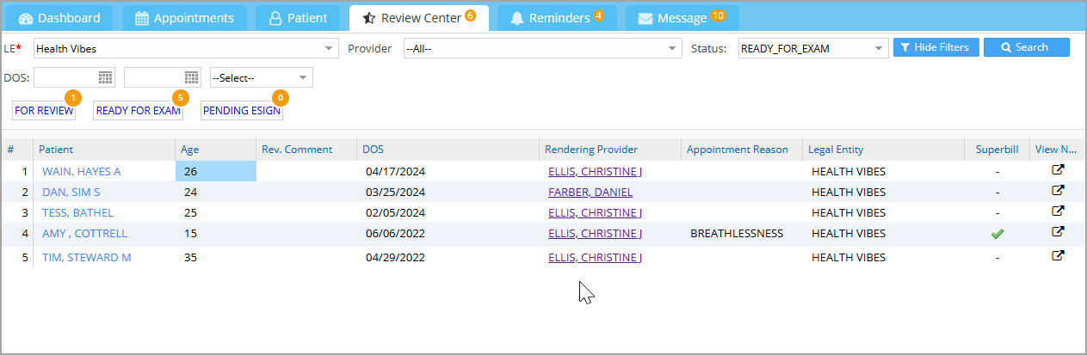The height and width of the screenshot is (355, 1087).
Task: Open the Reminders tab
Action: point(557,17)
